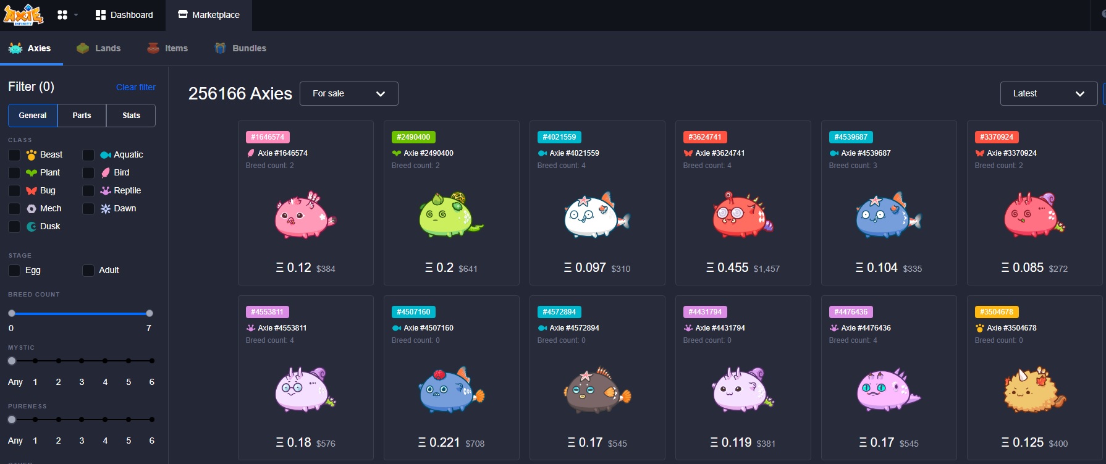Tick the Plant class checkbox
Screen dimensions: 1106x464
tap(14, 172)
